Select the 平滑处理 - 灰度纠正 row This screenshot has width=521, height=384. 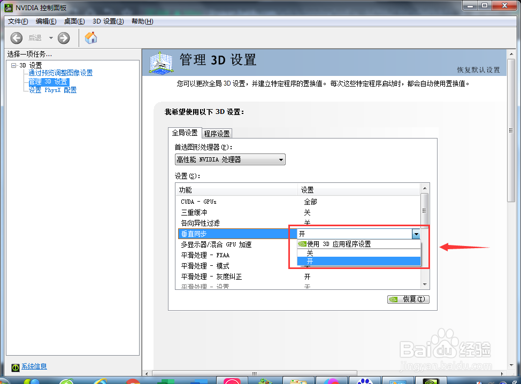(298, 277)
